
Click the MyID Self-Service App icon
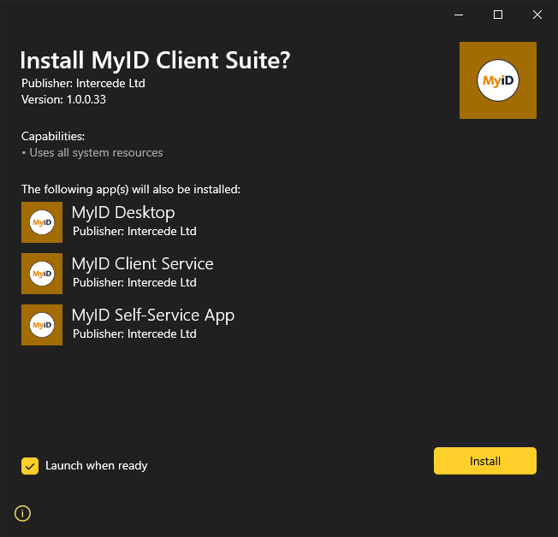42,325
